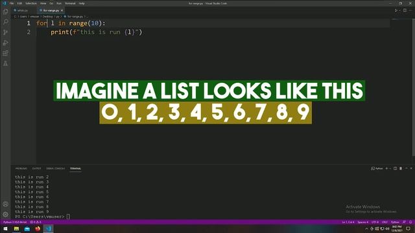Open the volume control in system tray
This screenshot has height=233, width=415.
(388, 228)
